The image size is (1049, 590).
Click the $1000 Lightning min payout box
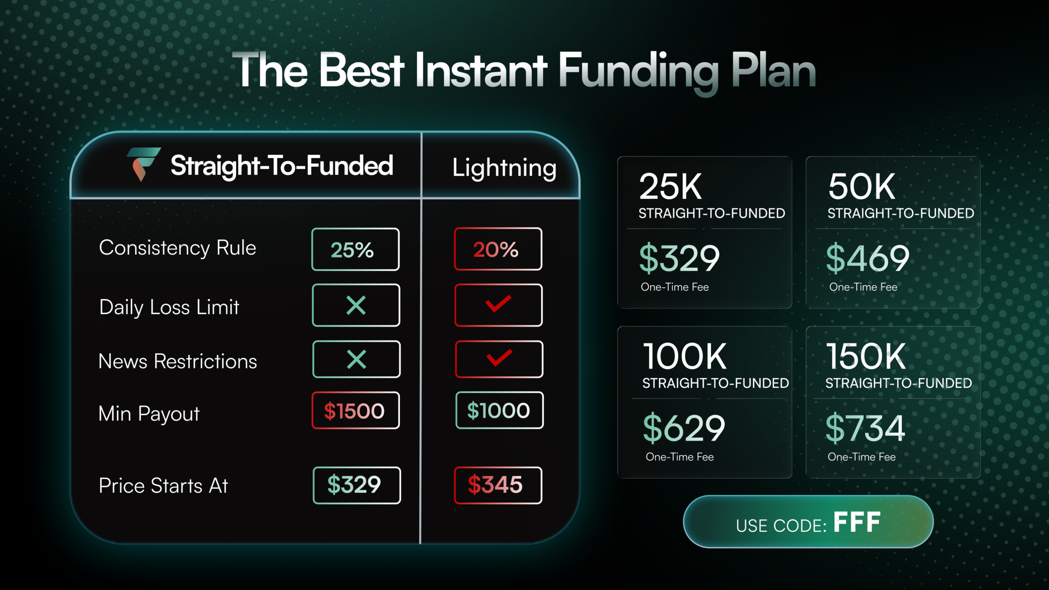coord(500,410)
